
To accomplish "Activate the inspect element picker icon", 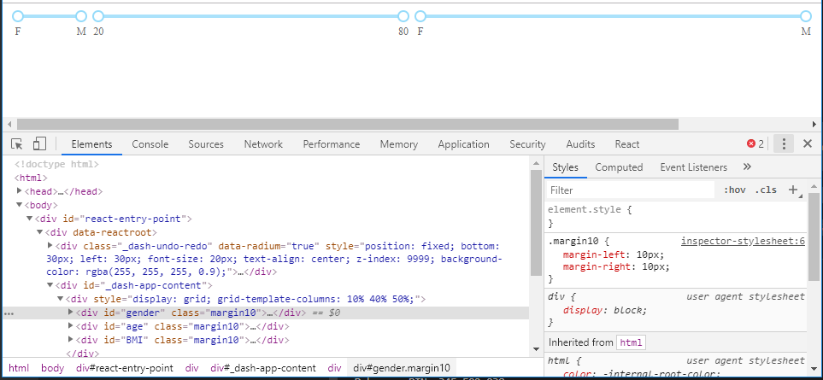I will [17, 144].
